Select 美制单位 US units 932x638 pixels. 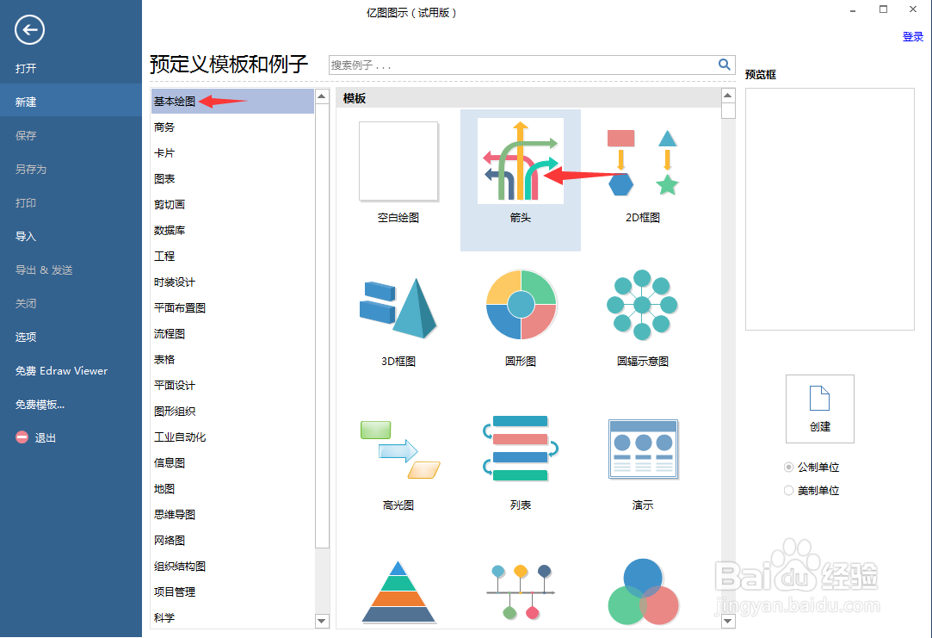point(812,491)
